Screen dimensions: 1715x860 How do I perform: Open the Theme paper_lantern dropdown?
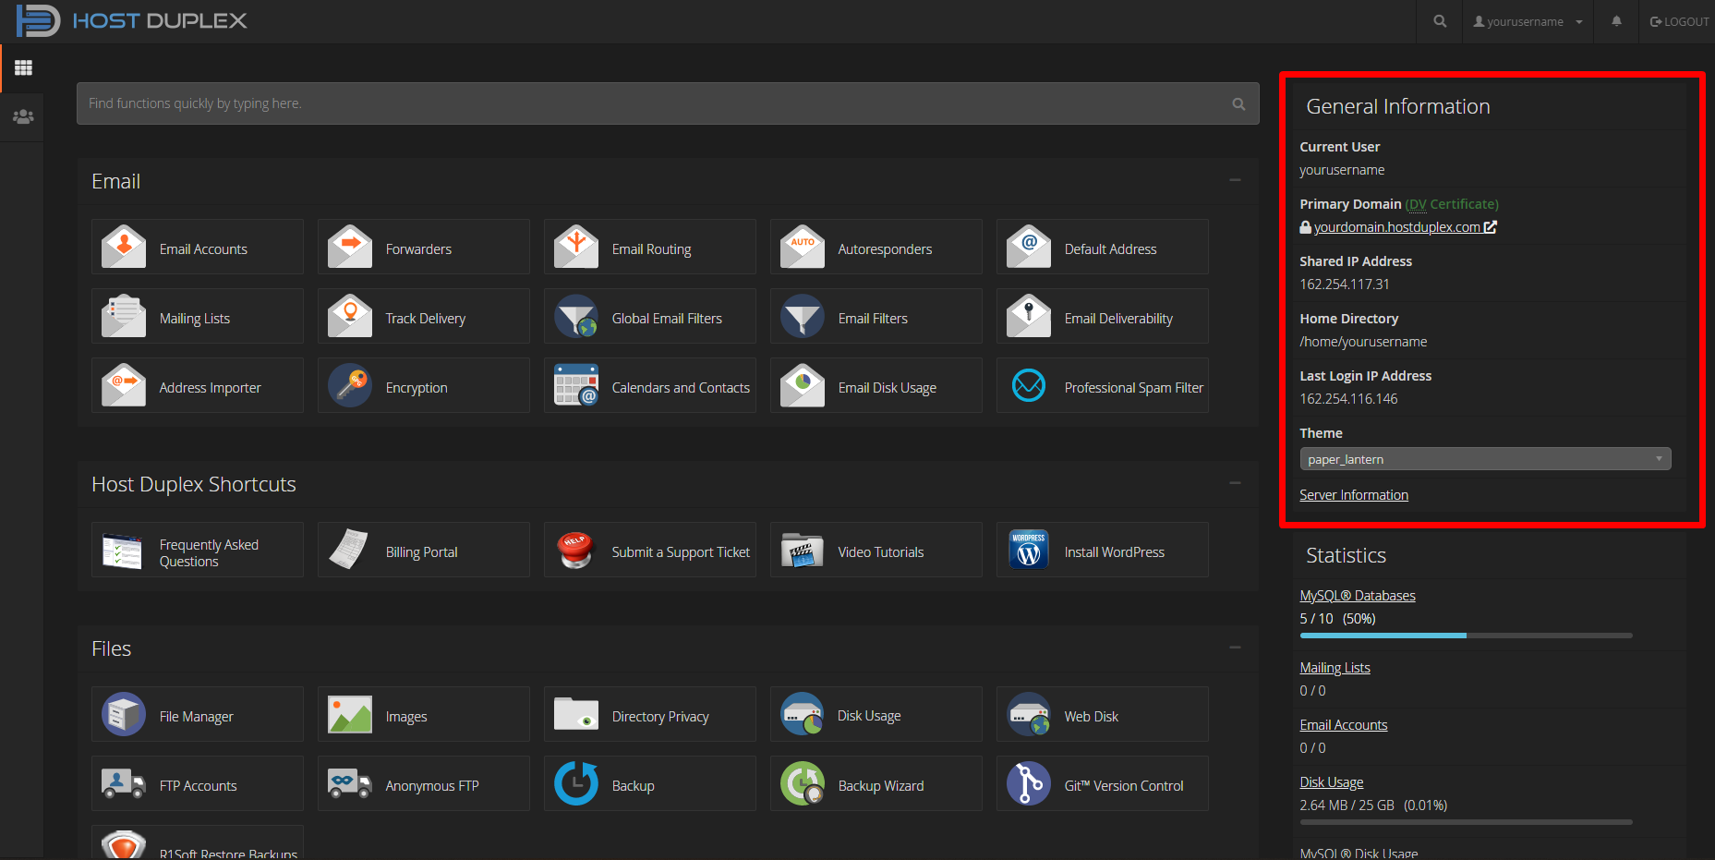coord(1485,459)
